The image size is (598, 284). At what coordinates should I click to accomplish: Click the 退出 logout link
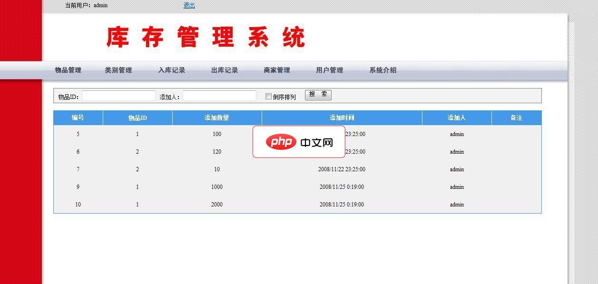188,5
